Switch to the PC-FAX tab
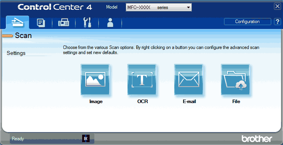 click(64, 23)
